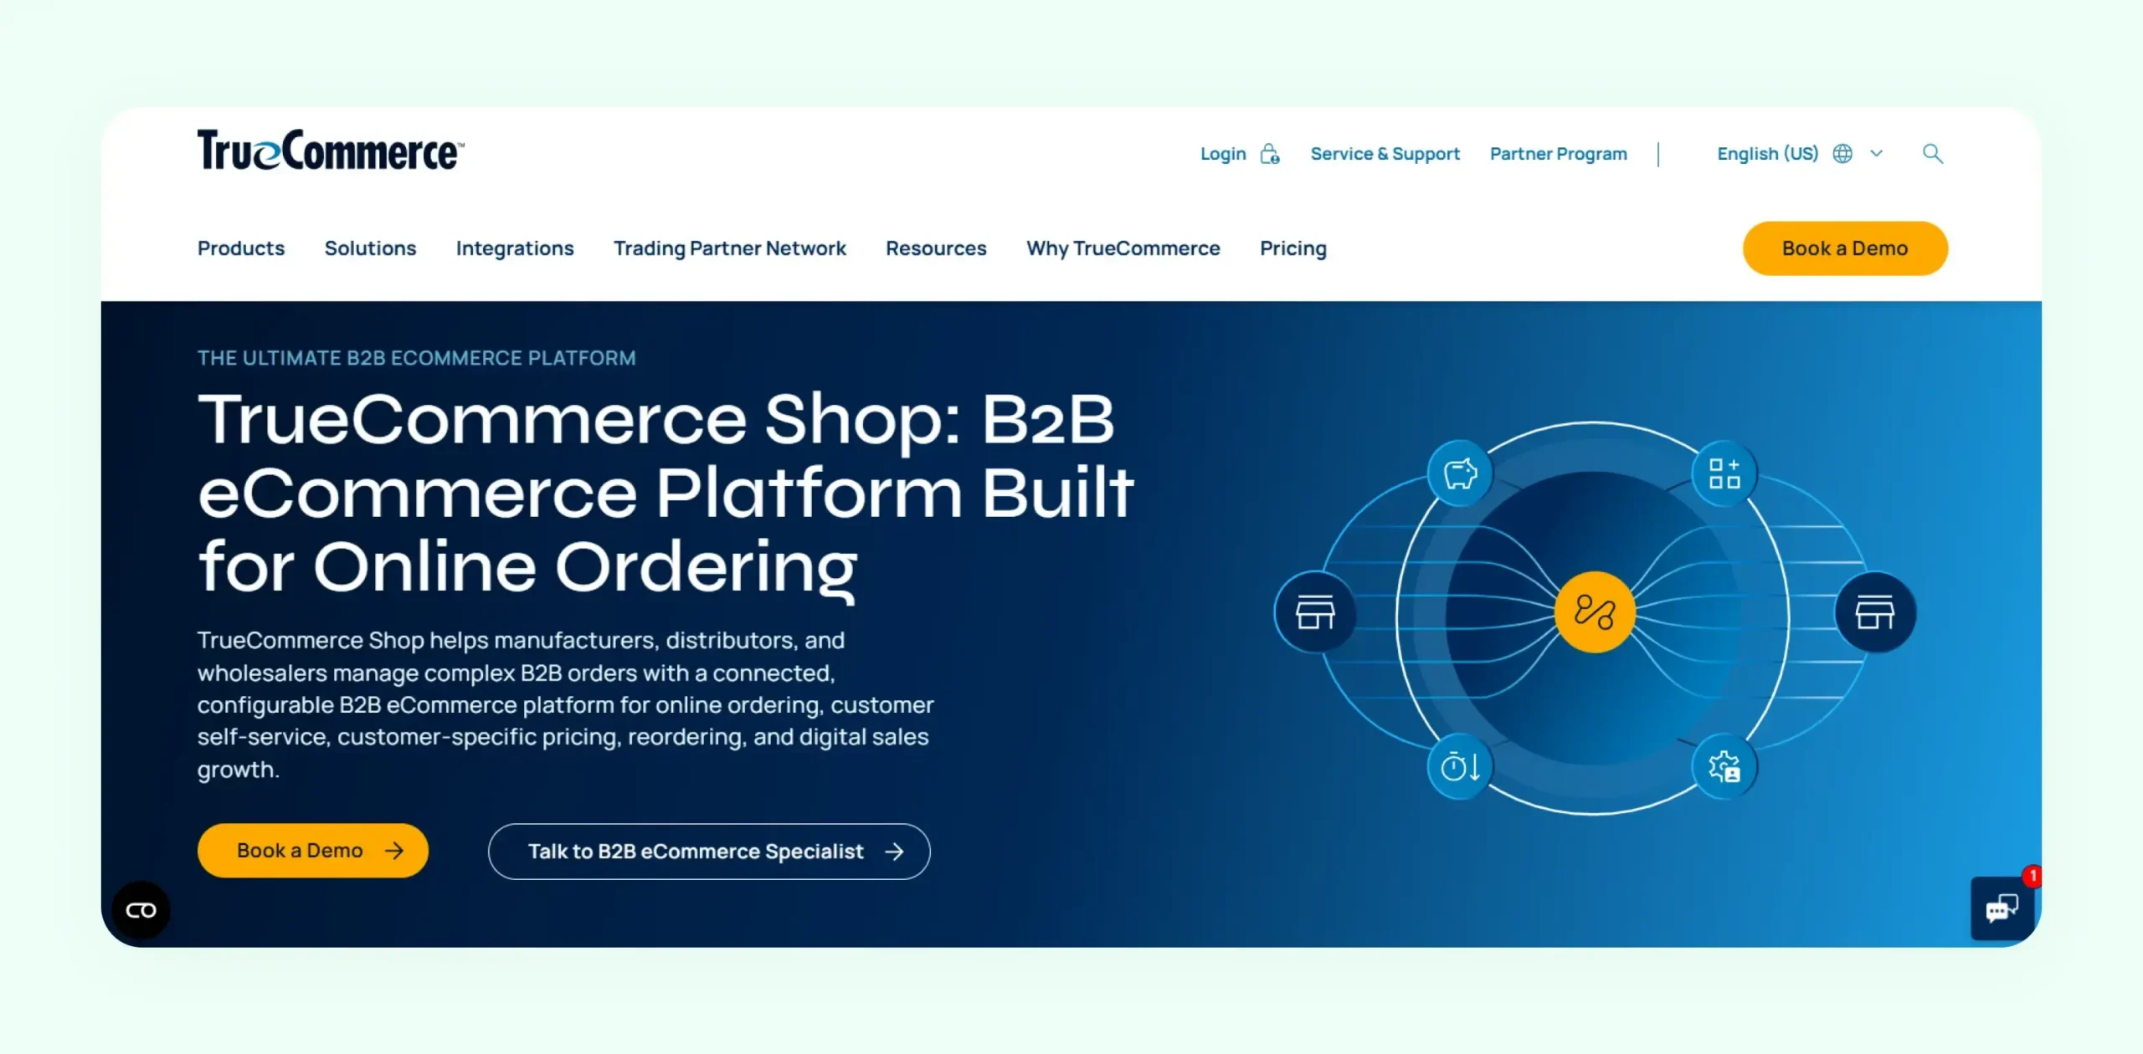Click hero Book a Demo button
The image size is (2143, 1054).
pos(313,851)
